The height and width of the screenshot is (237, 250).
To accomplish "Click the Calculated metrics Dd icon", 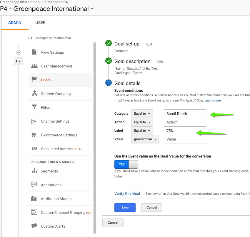I will (x=34, y=148).
